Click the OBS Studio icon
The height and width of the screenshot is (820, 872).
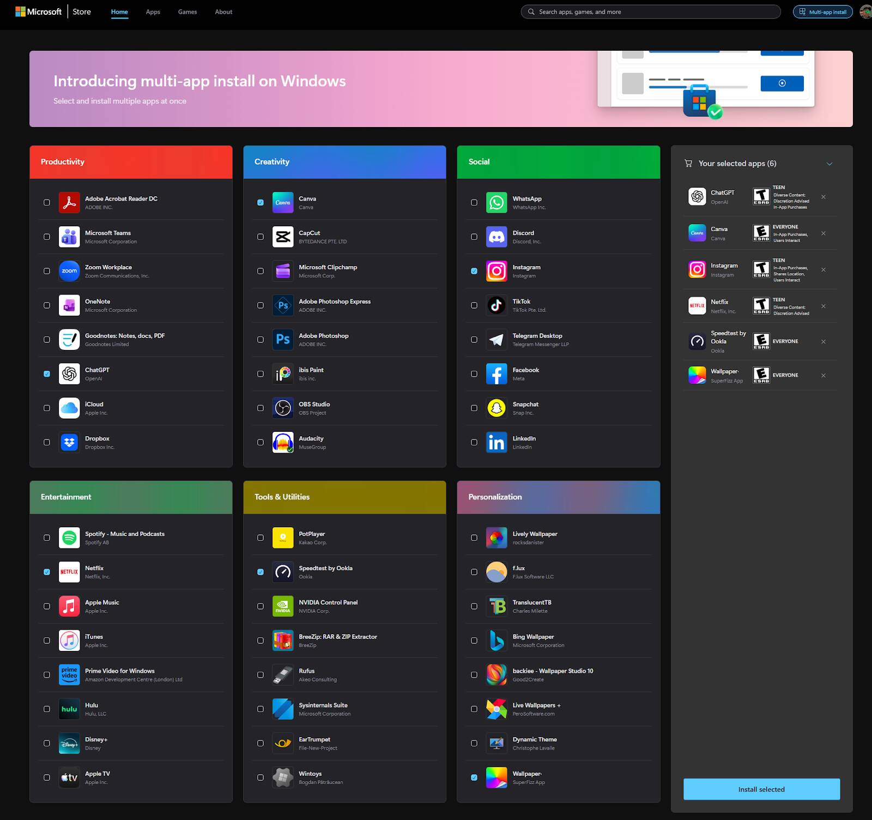point(283,408)
